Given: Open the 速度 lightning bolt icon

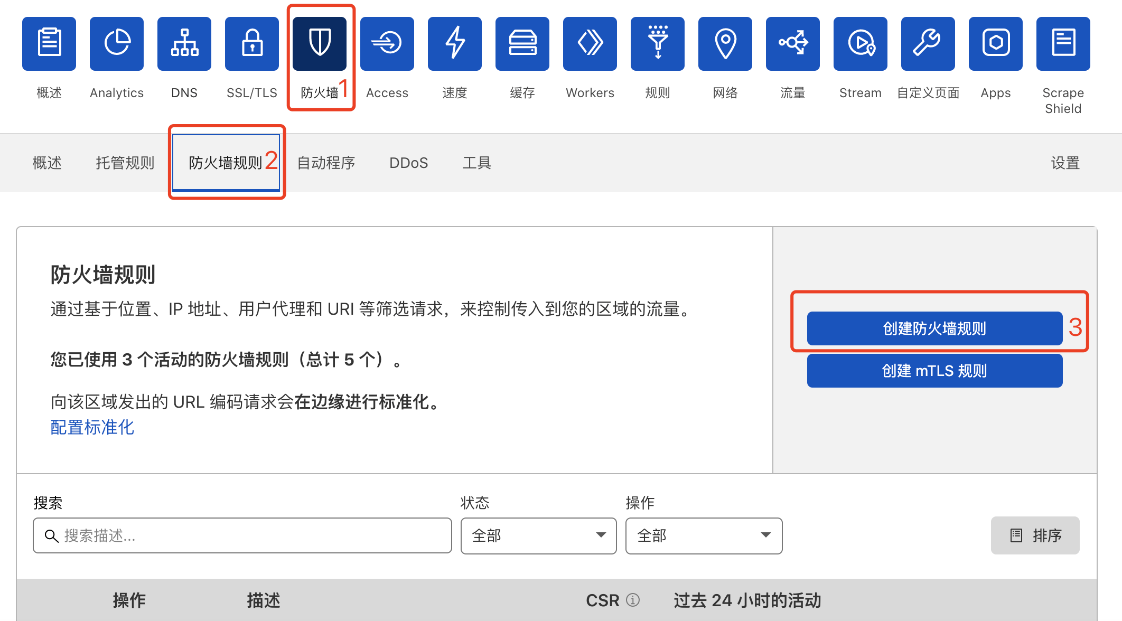Looking at the screenshot, I should point(455,44).
